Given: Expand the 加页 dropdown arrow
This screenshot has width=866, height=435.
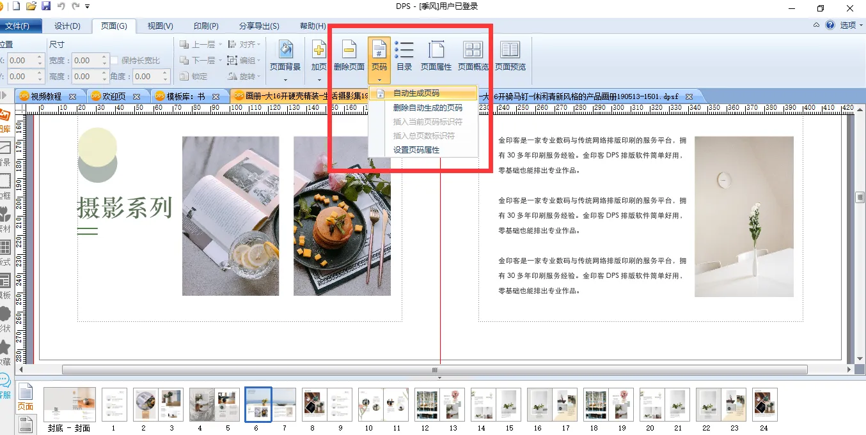Looking at the screenshot, I should (319, 80).
